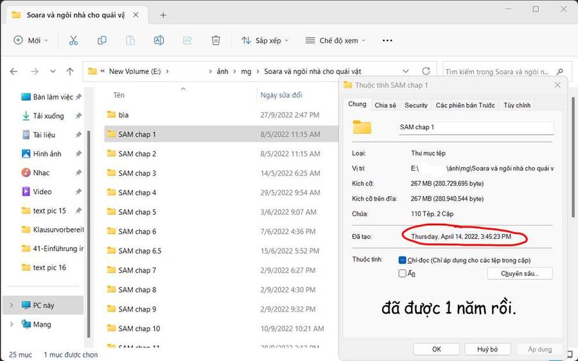Expand the PC này tree node
This screenshot has width=578, height=361.
[x=11, y=305]
